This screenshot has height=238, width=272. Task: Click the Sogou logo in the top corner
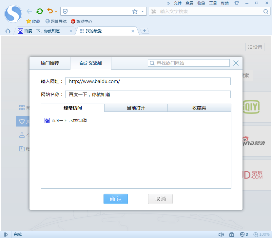13,14
